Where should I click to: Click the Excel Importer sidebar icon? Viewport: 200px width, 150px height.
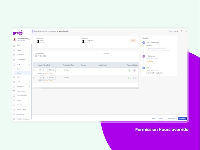(x=14, y=60)
